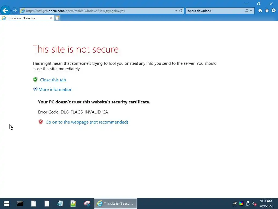Screen dimensions: 278x209
Task: Open the Home page icon
Action: pos(260,11)
